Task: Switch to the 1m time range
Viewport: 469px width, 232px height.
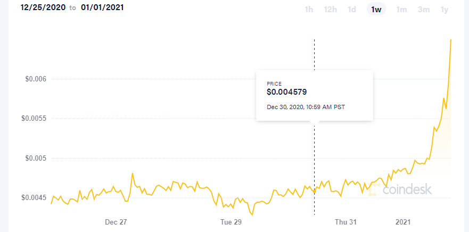Action: point(401,10)
